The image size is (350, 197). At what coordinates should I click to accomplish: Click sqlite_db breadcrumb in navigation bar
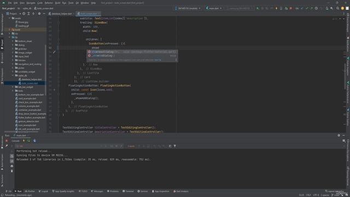click(27, 8)
